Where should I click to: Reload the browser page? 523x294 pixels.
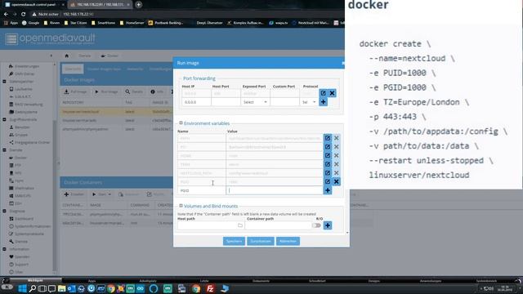[x=23, y=15]
